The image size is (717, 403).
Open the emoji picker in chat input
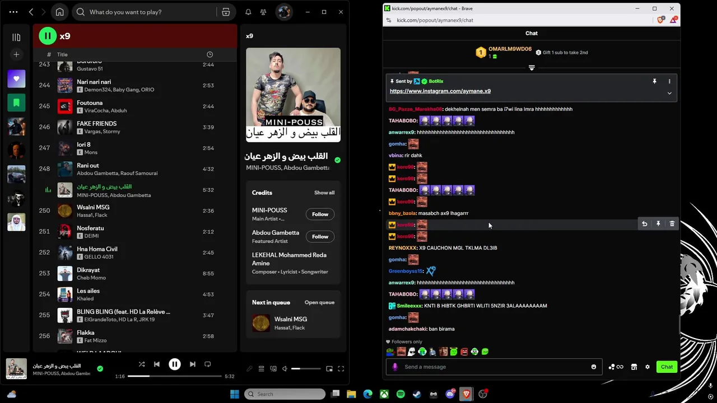point(594,367)
